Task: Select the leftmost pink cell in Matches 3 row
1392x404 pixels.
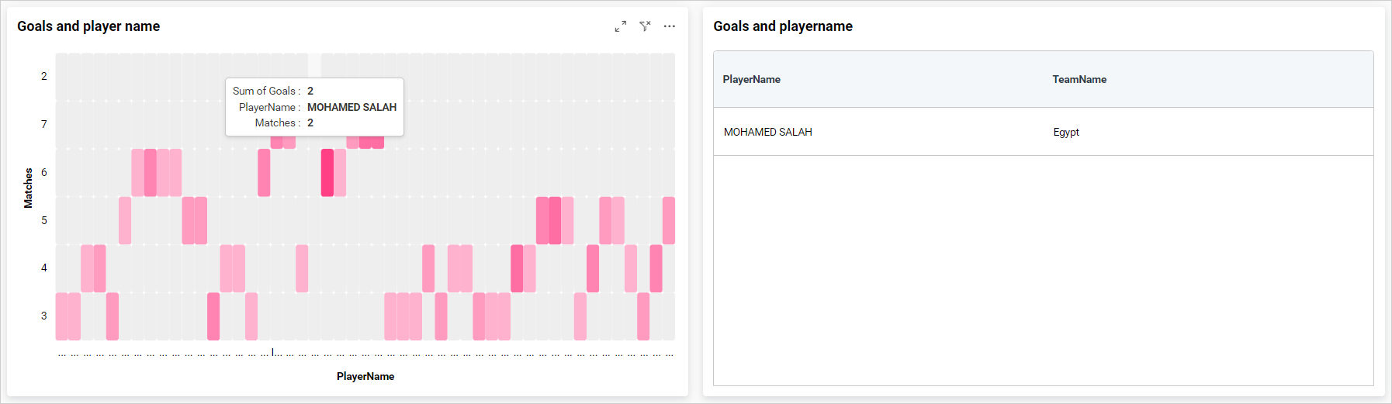Action: 61,316
